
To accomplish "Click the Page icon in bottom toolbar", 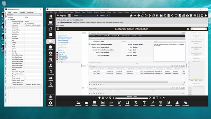I will click(86, 103).
